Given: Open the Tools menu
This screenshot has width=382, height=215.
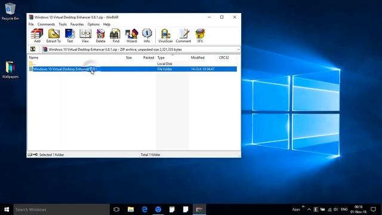Looking at the screenshot, I should [63, 24].
